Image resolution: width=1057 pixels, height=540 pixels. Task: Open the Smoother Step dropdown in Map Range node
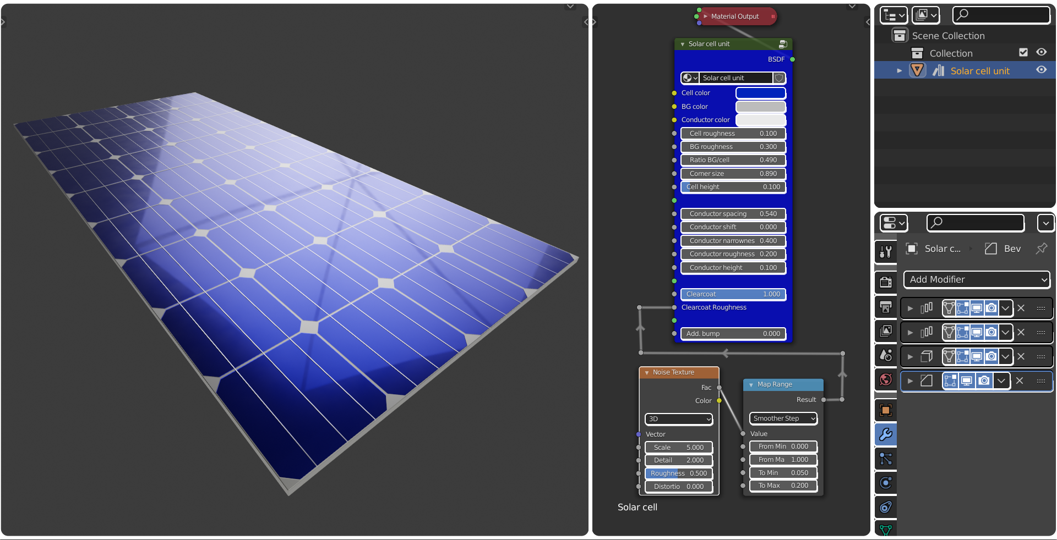point(782,418)
